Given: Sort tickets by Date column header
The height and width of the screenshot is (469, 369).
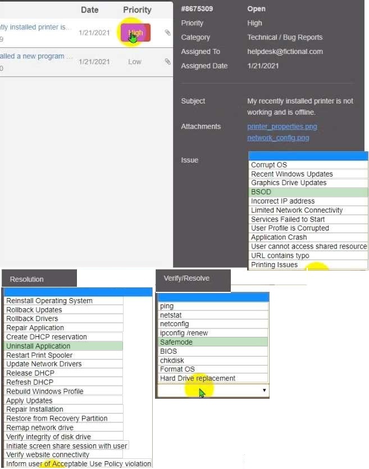Looking at the screenshot, I should (90, 10).
